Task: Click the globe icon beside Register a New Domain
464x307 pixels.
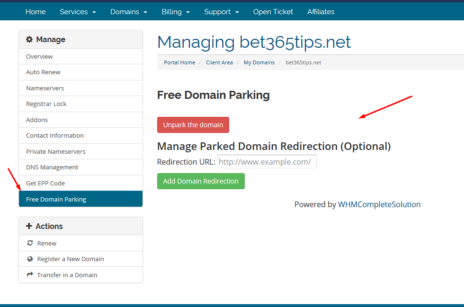Action: click(30, 259)
